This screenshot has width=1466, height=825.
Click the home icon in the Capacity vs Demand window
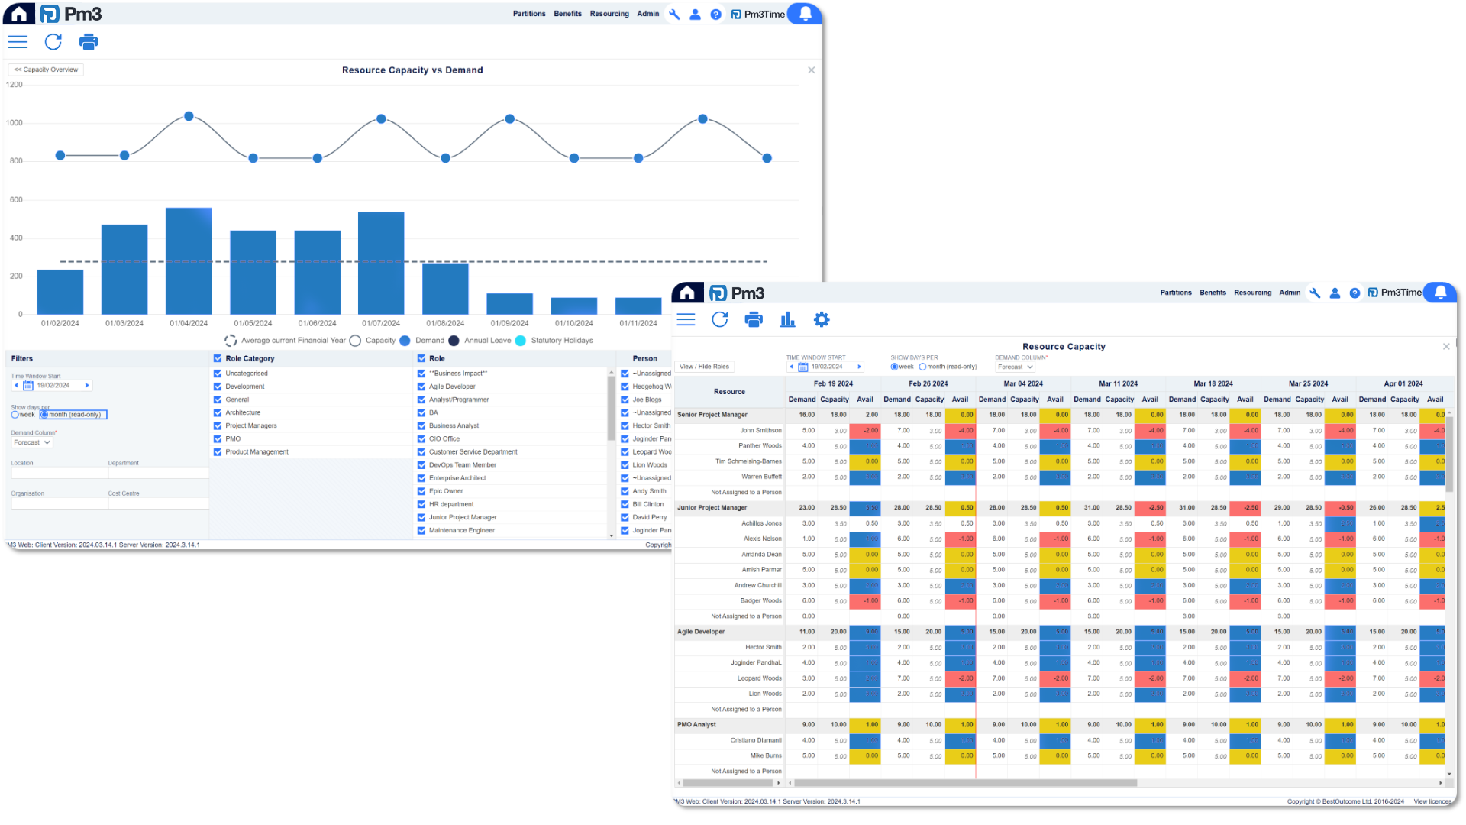(x=18, y=14)
